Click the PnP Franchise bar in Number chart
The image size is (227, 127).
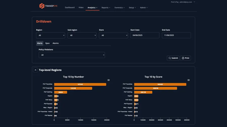point(80,84)
